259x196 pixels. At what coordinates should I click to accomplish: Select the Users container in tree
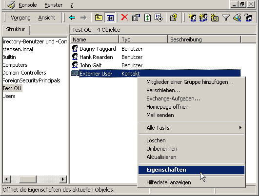[9, 96]
